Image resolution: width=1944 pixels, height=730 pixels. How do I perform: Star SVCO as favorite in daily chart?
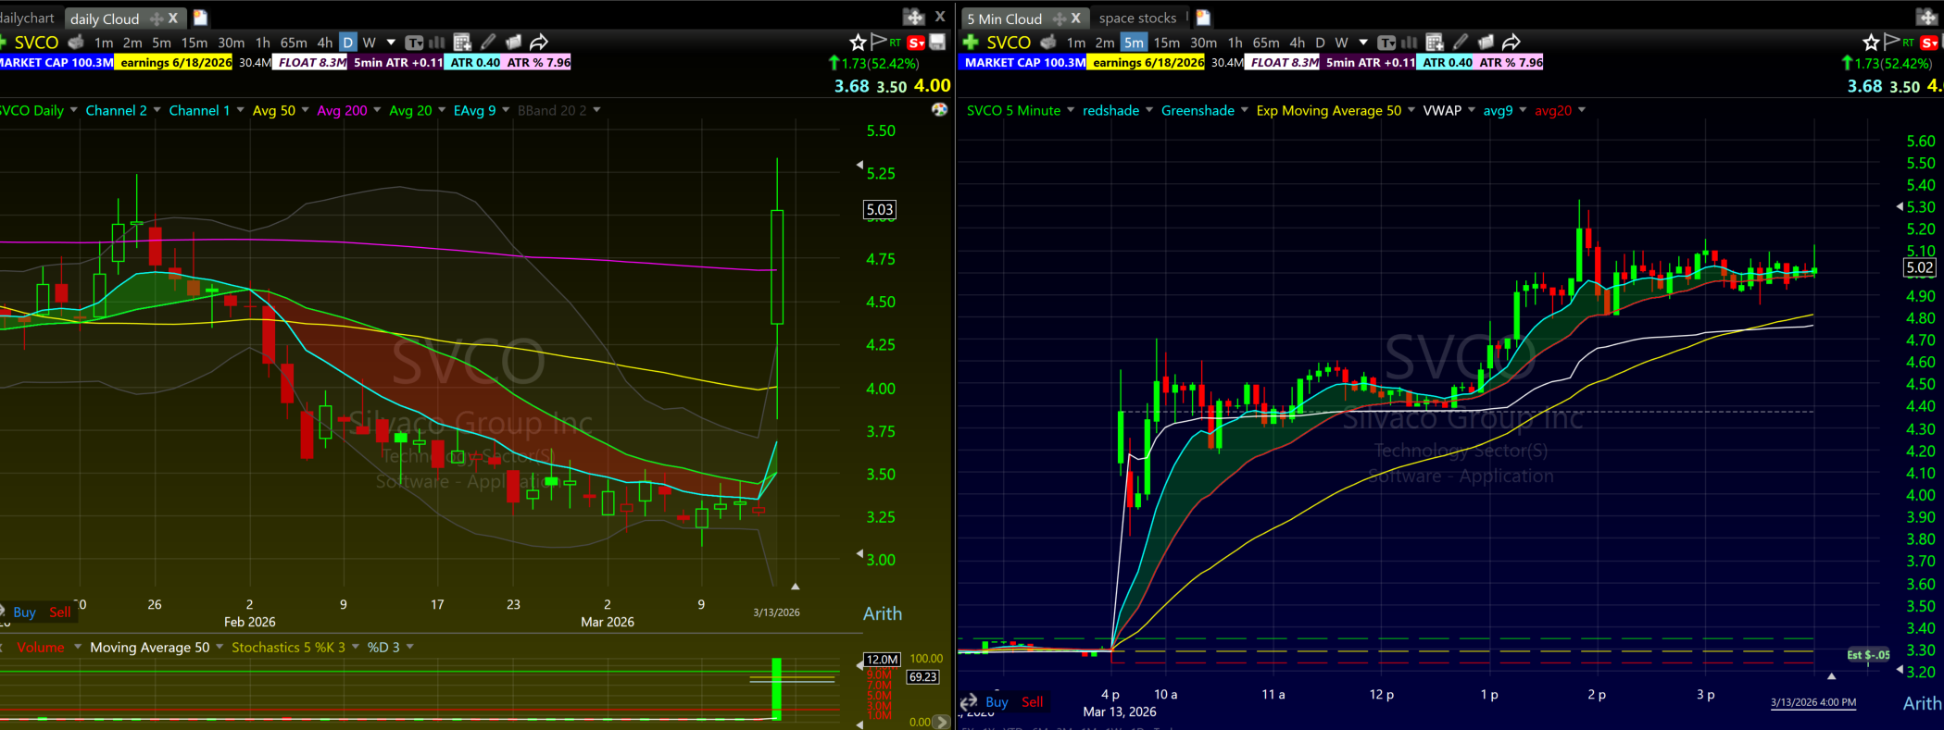(x=858, y=42)
